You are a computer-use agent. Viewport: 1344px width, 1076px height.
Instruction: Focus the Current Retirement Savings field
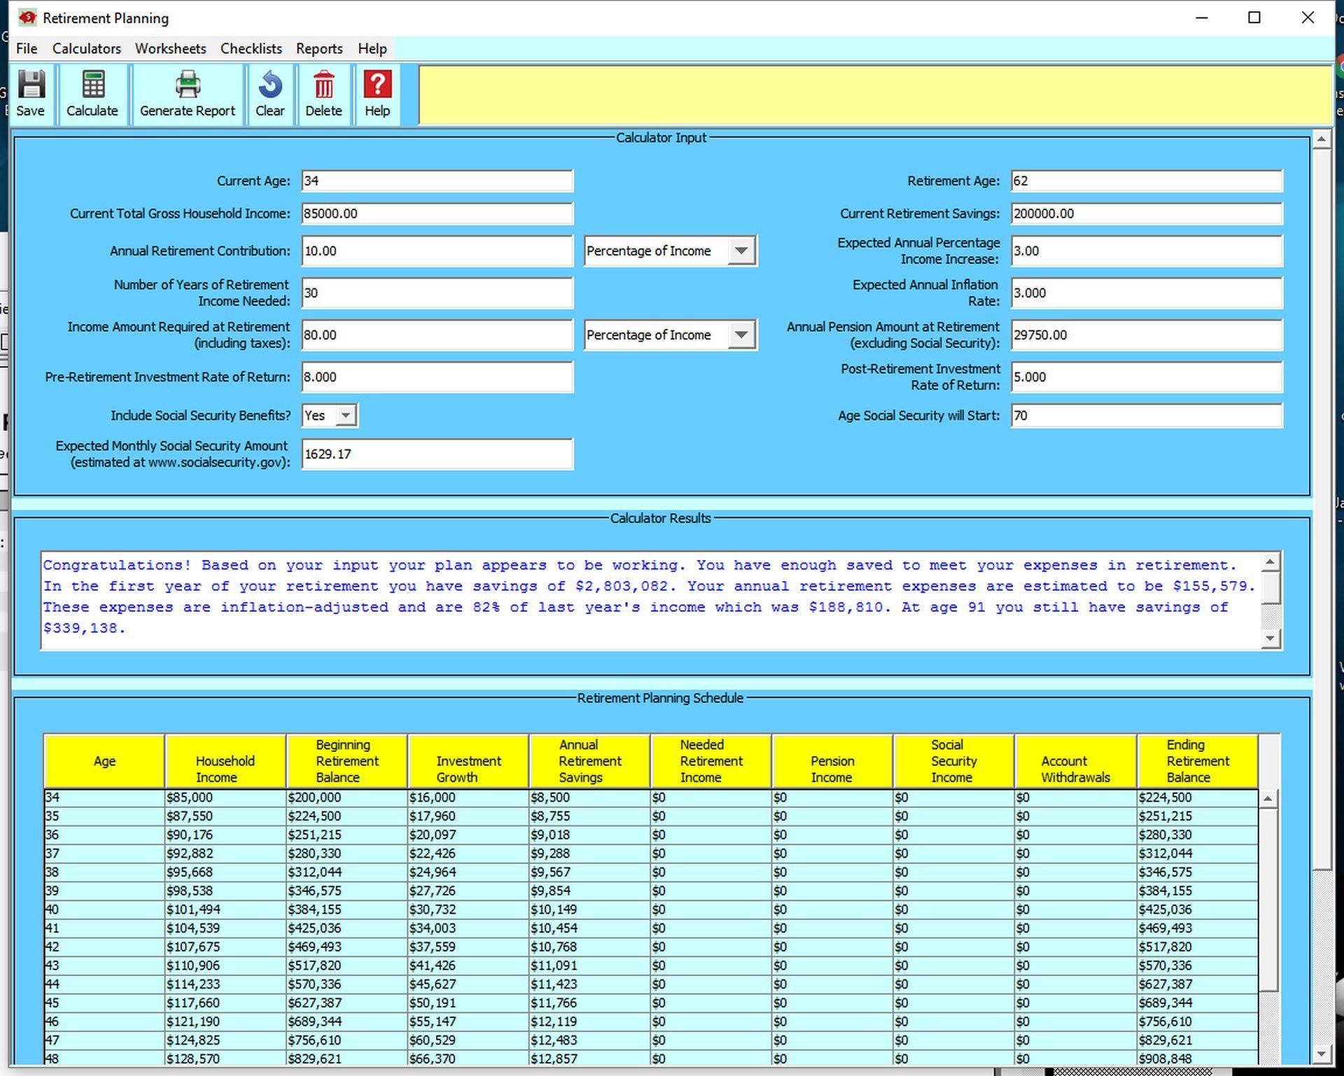pos(1147,214)
